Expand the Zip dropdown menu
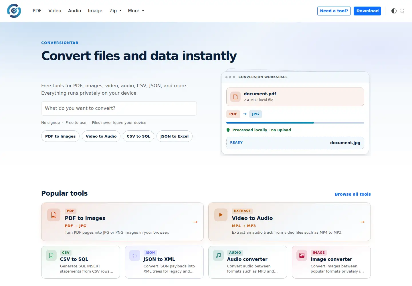This screenshot has width=412, height=286. pyautogui.click(x=115, y=11)
